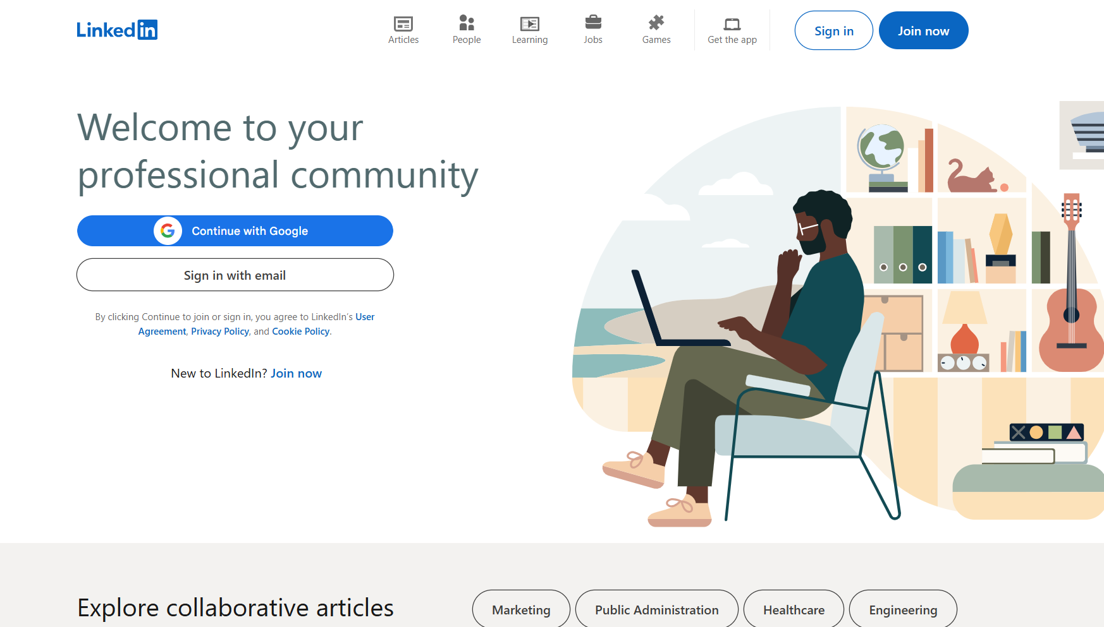Click the hero illustration of man with laptop

pyautogui.click(x=838, y=314)
